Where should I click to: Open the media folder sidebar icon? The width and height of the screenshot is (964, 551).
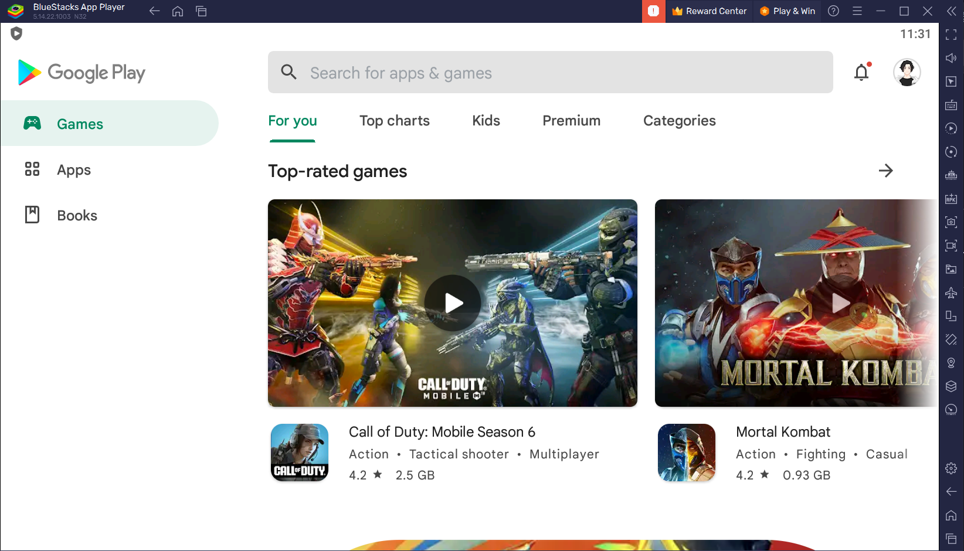(951, 269)
